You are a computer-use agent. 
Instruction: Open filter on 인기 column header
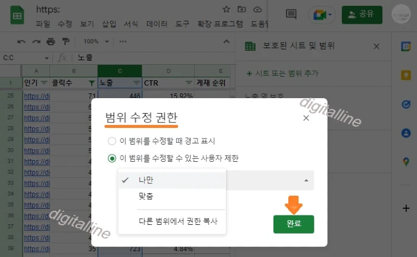(44, 83)
